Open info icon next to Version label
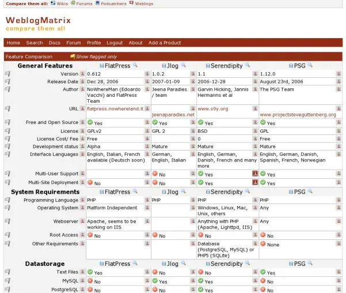Viewport: 346px width, 293px height. [x=82, y=74]
